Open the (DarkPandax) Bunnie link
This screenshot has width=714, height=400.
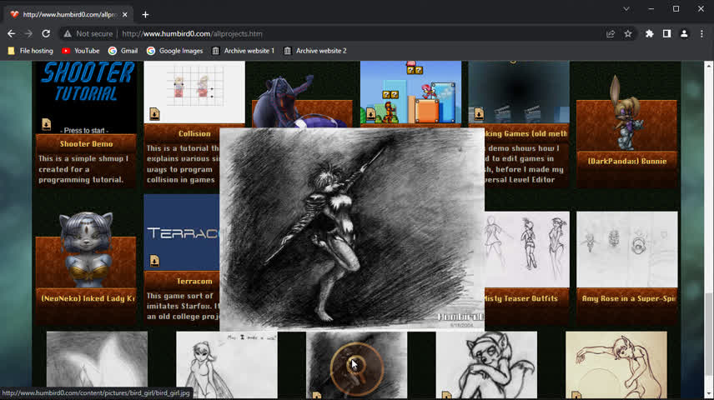pyautogui.click(x=626, y=161)
